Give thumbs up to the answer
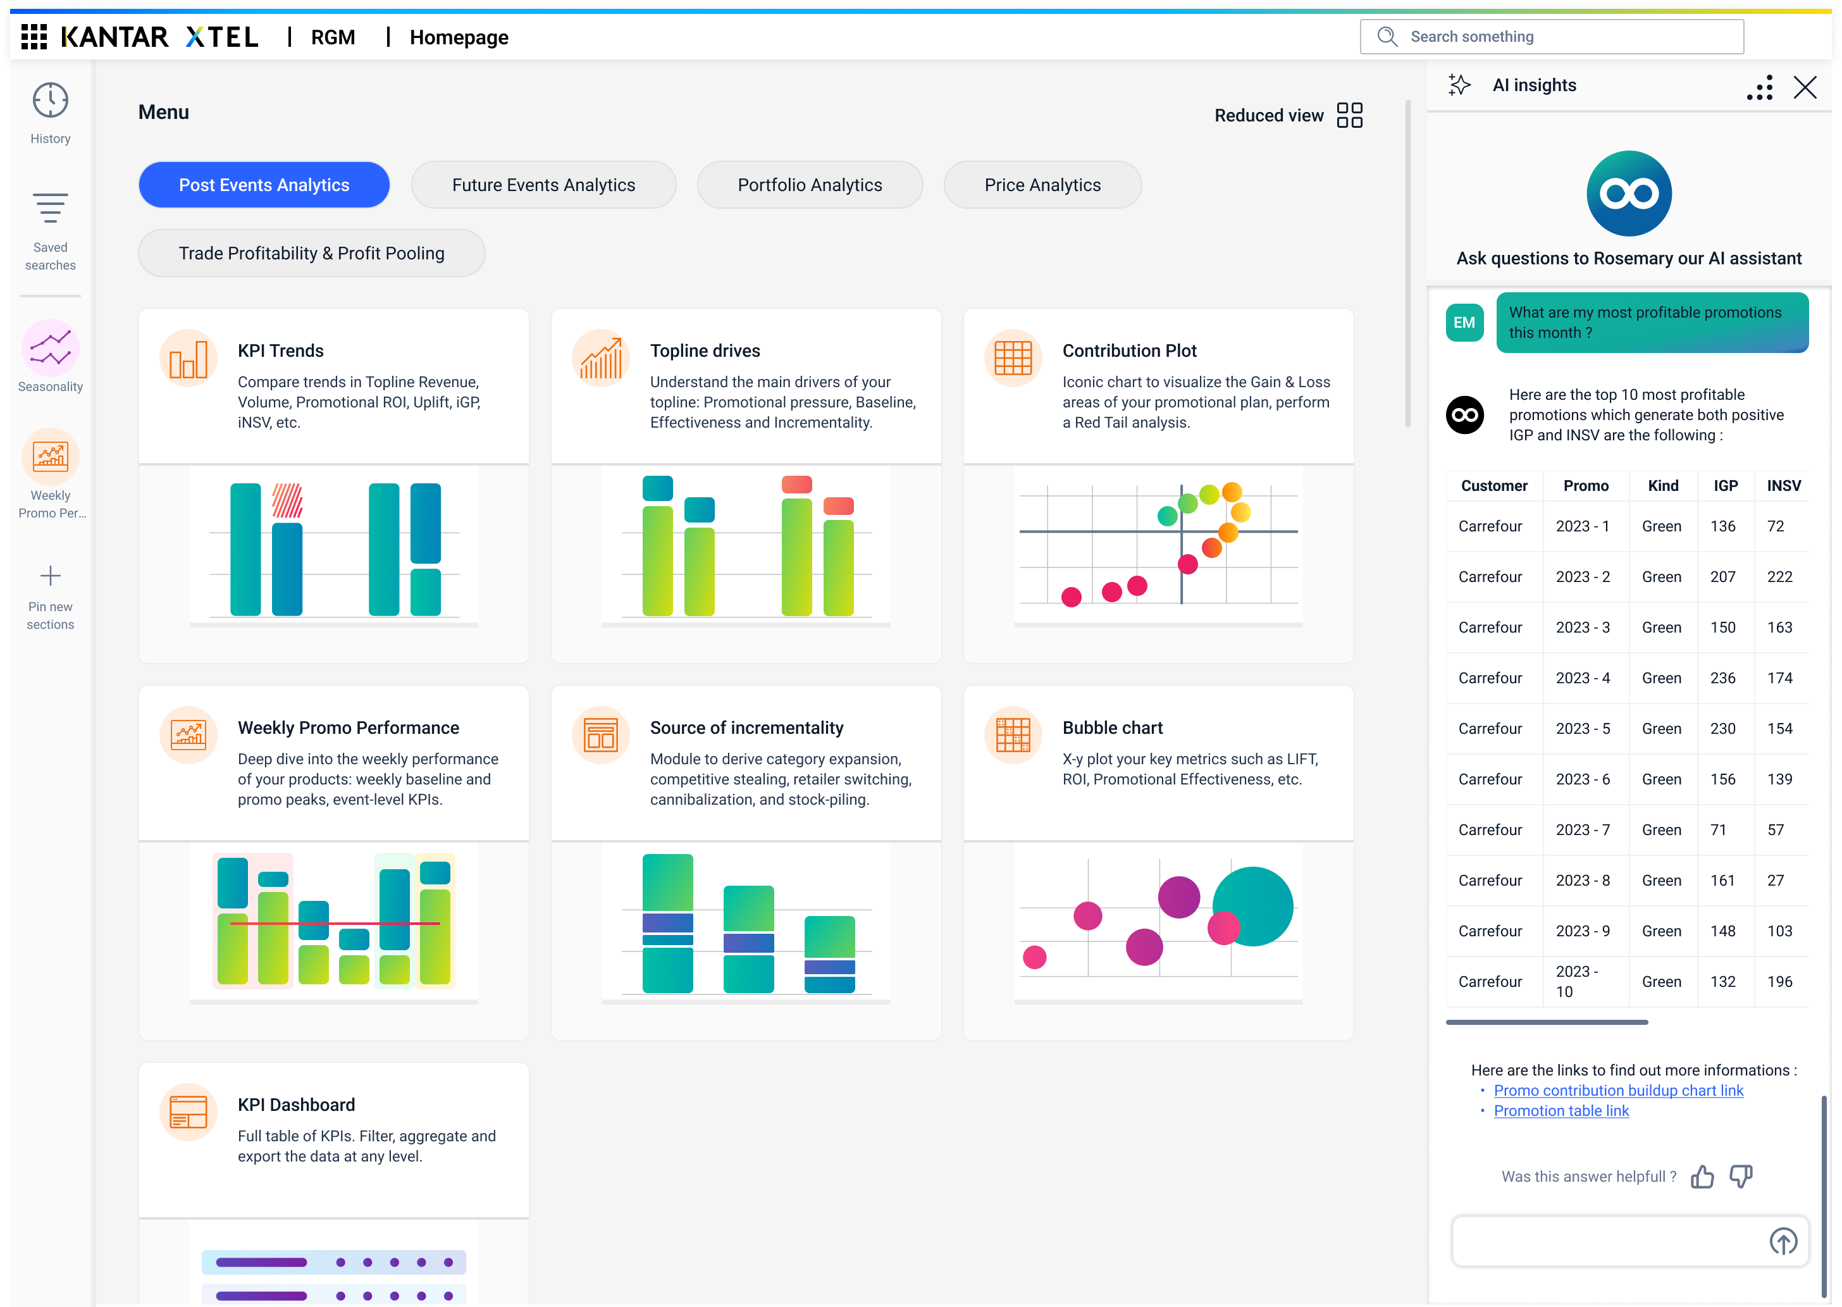This screenshot has height=1307, width=1842. pos(1702,1177)
